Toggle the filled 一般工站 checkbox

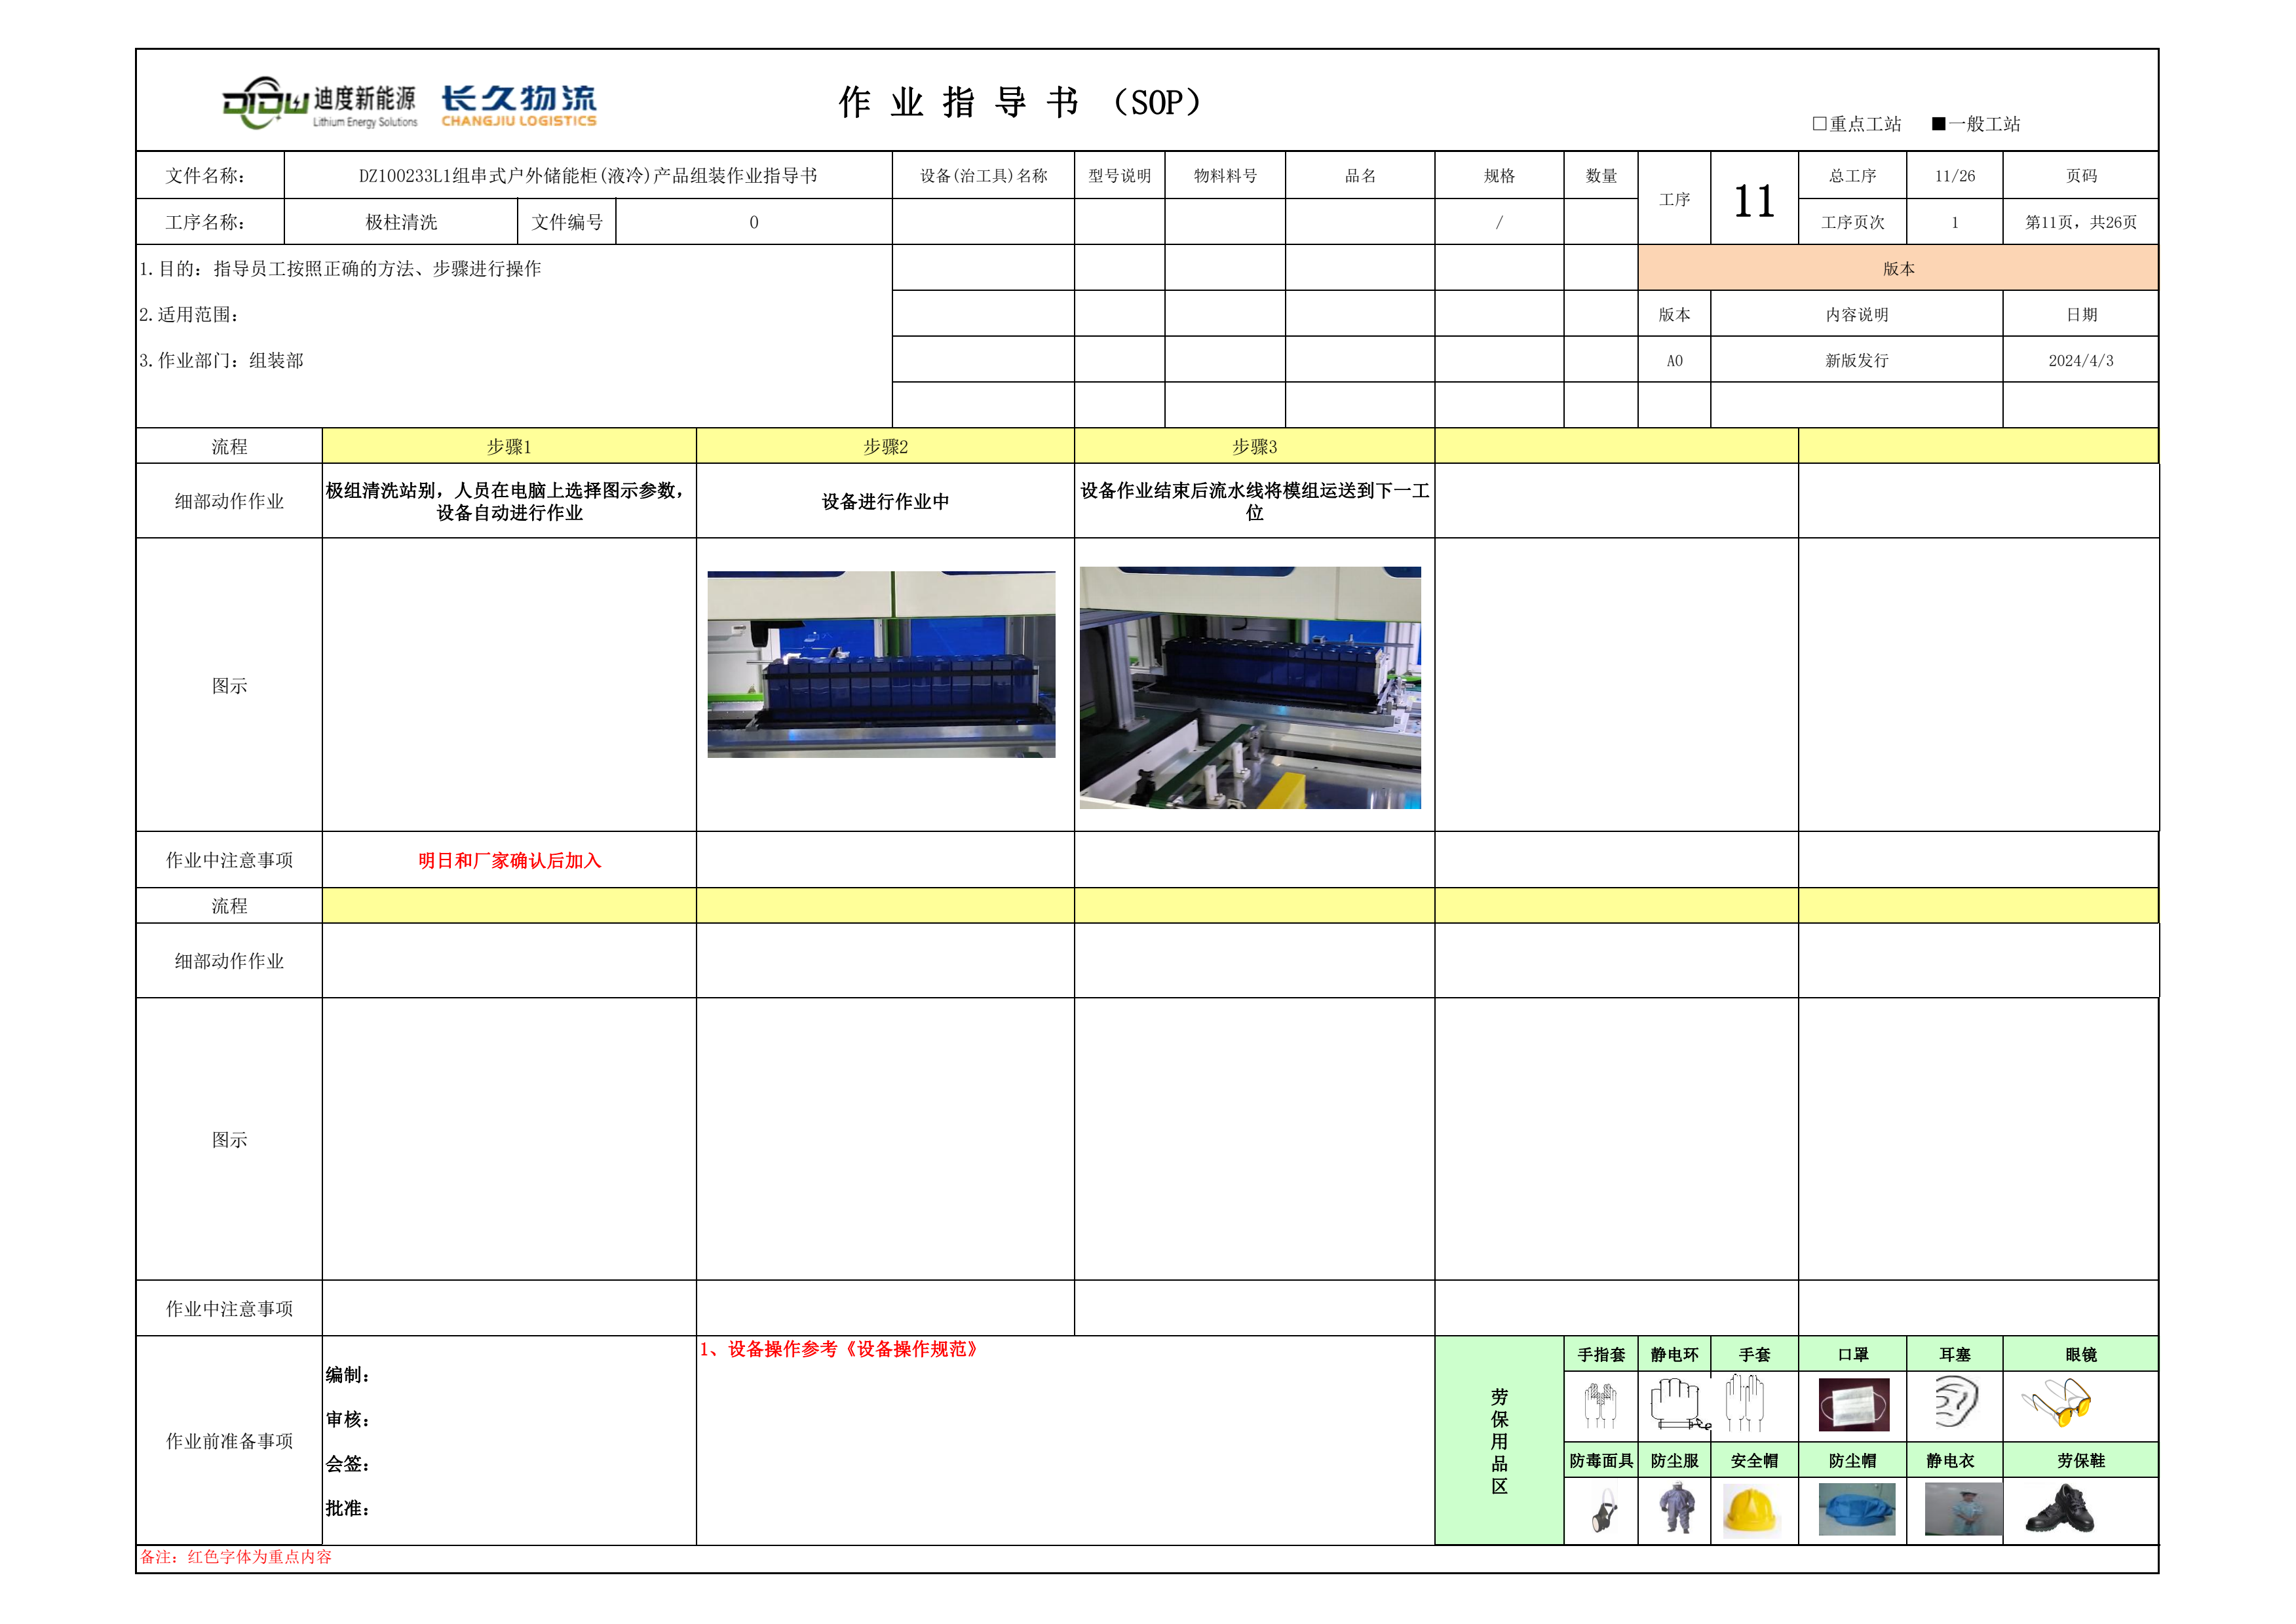(x=1938, y=124)
